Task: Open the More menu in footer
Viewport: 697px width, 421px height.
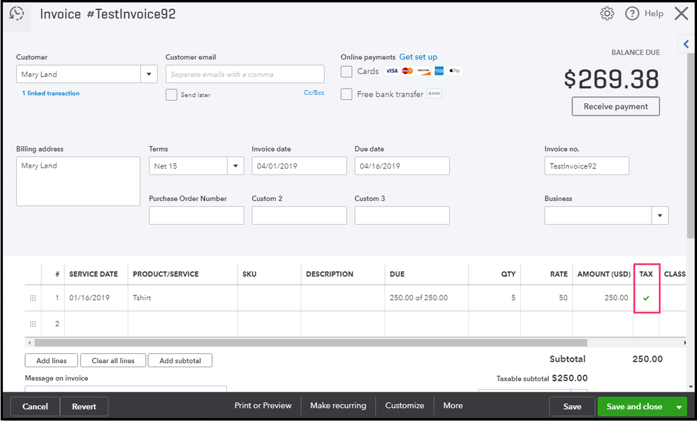Action: coord(453,406)
